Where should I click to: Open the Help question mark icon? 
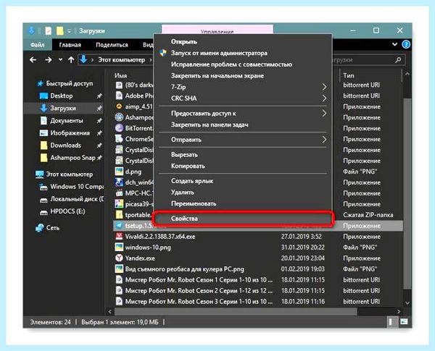coord(406,44)
